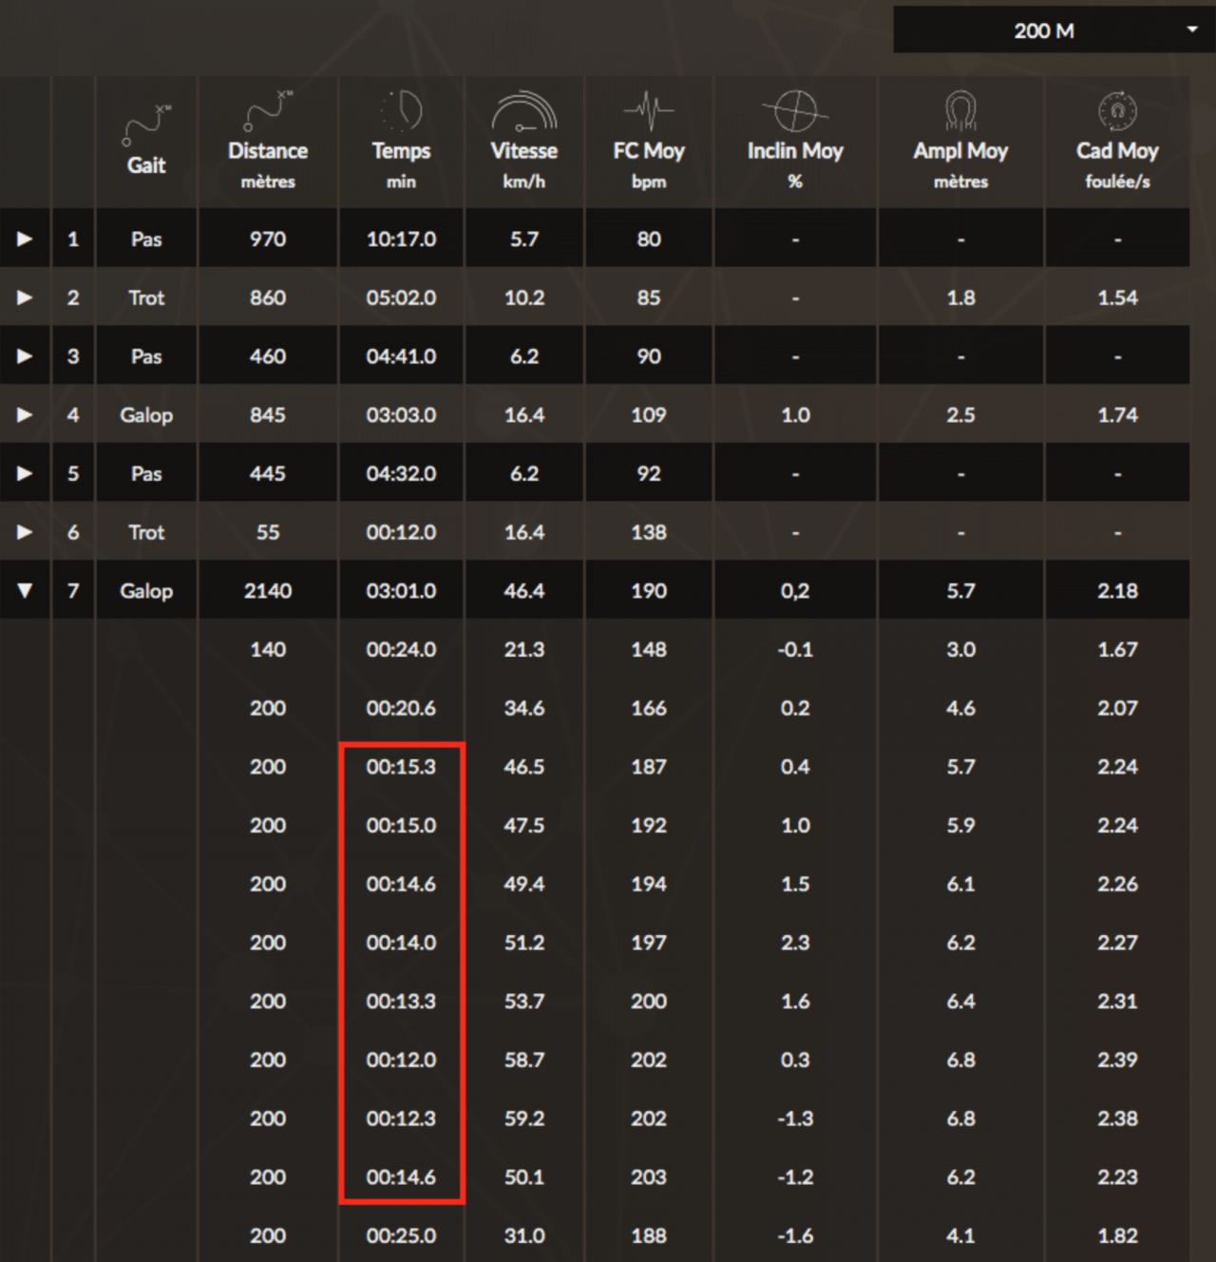
Task: Click the Cad Moy column header label
Action: tap(1117, 151)
